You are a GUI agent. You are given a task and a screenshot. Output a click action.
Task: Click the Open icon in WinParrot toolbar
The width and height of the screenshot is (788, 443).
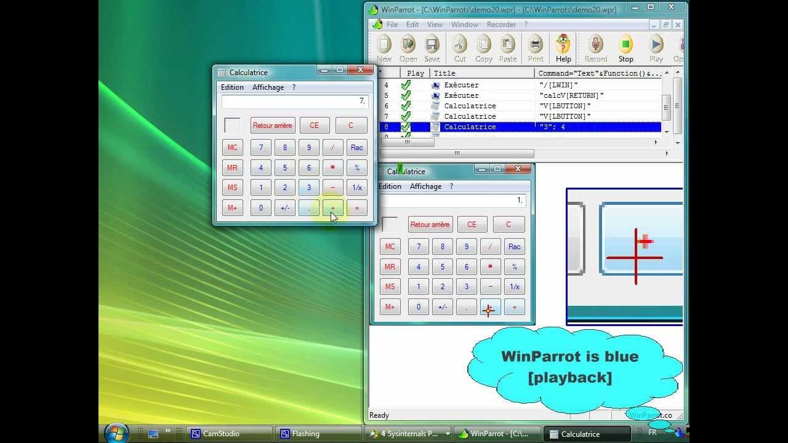coord(408,48)
